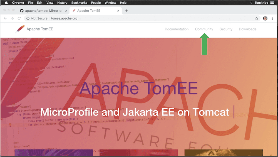Click the GitHub favicon on first tab

click(x=22, y=11)
